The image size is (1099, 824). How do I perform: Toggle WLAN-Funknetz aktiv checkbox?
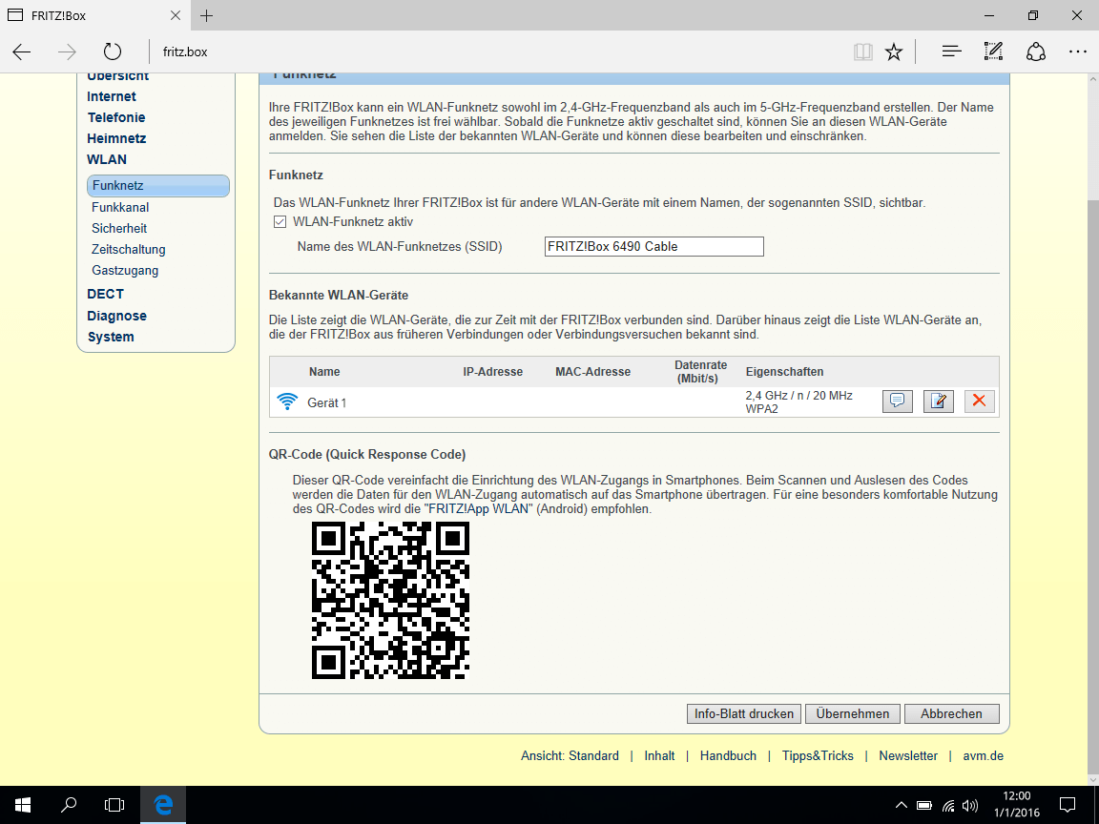280,222
